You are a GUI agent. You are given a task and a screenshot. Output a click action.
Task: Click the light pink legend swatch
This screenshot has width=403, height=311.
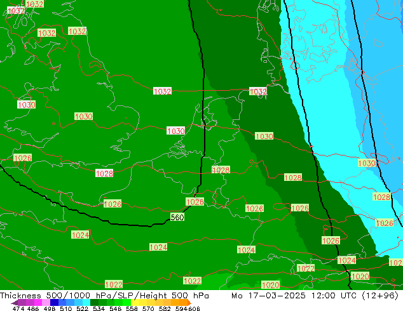(x=46, y=303)
